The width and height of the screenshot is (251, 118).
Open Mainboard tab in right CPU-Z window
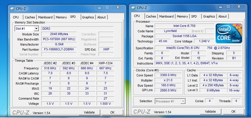click(x=166, y=16)
